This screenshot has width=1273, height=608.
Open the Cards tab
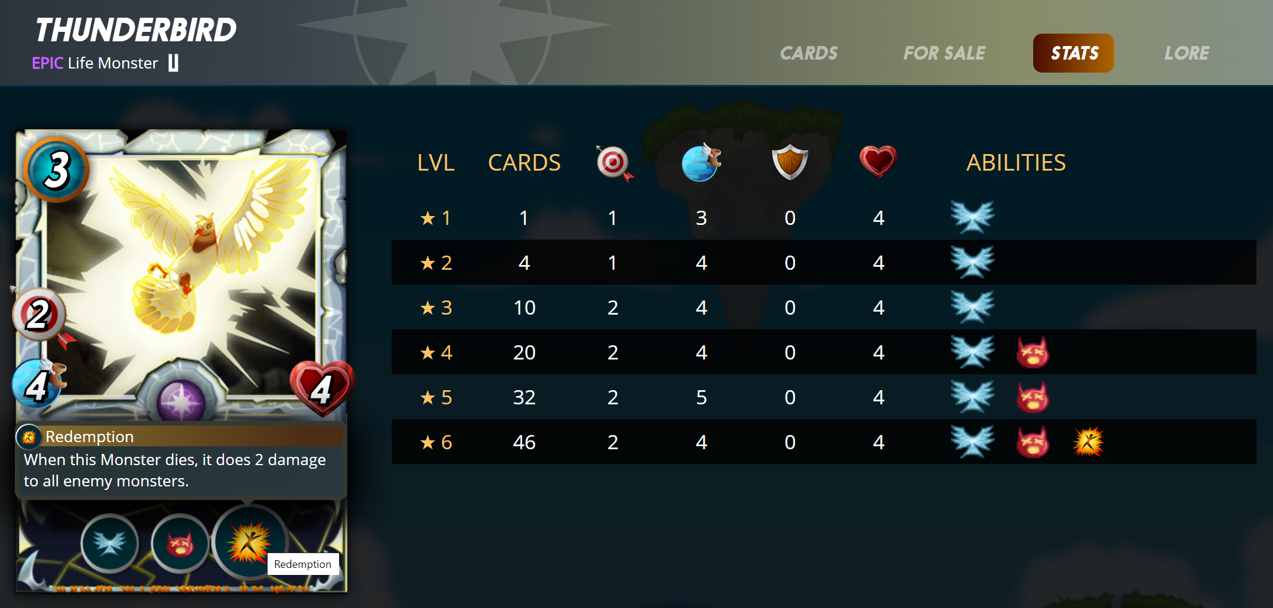(x=809, y=53)
